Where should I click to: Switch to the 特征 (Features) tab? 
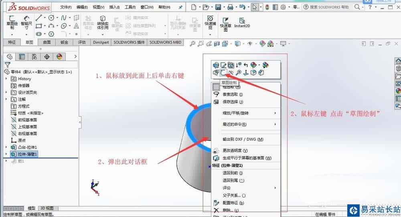(12, 42)
